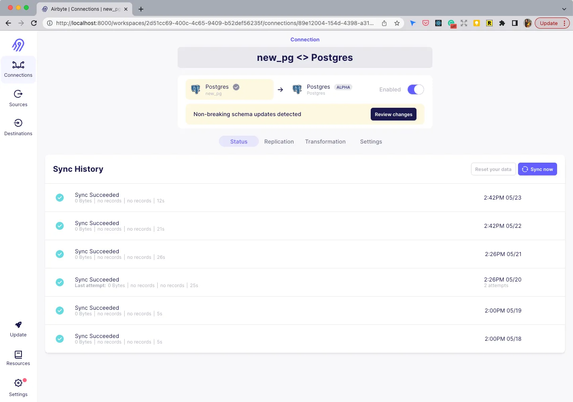Image resolution: width=573 pixels, height=402 pixels.
Task: Open the browser three-dot menu
Action: point(565,23)
